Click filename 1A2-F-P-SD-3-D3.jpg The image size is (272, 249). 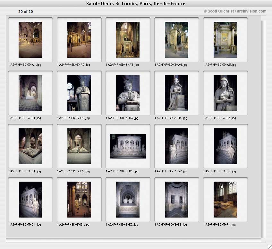coord(220,171)
